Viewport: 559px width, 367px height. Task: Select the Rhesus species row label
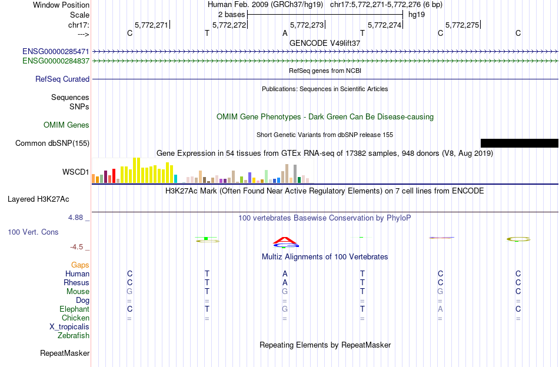[76, 282]
